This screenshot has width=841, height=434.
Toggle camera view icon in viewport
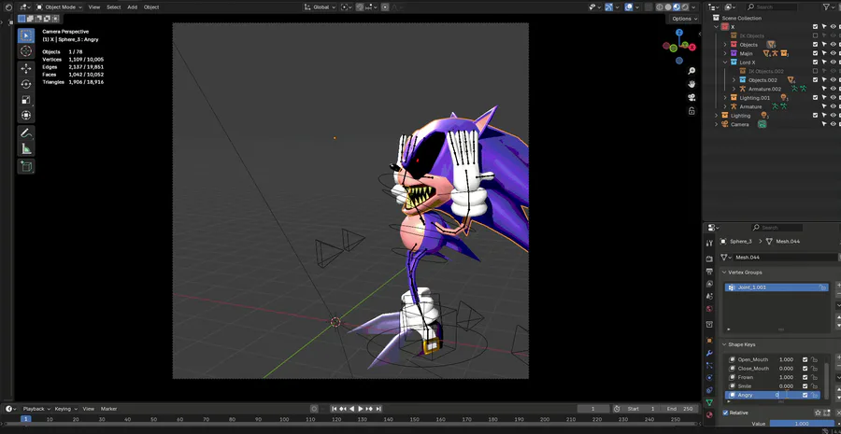click(x=691, y=97)
